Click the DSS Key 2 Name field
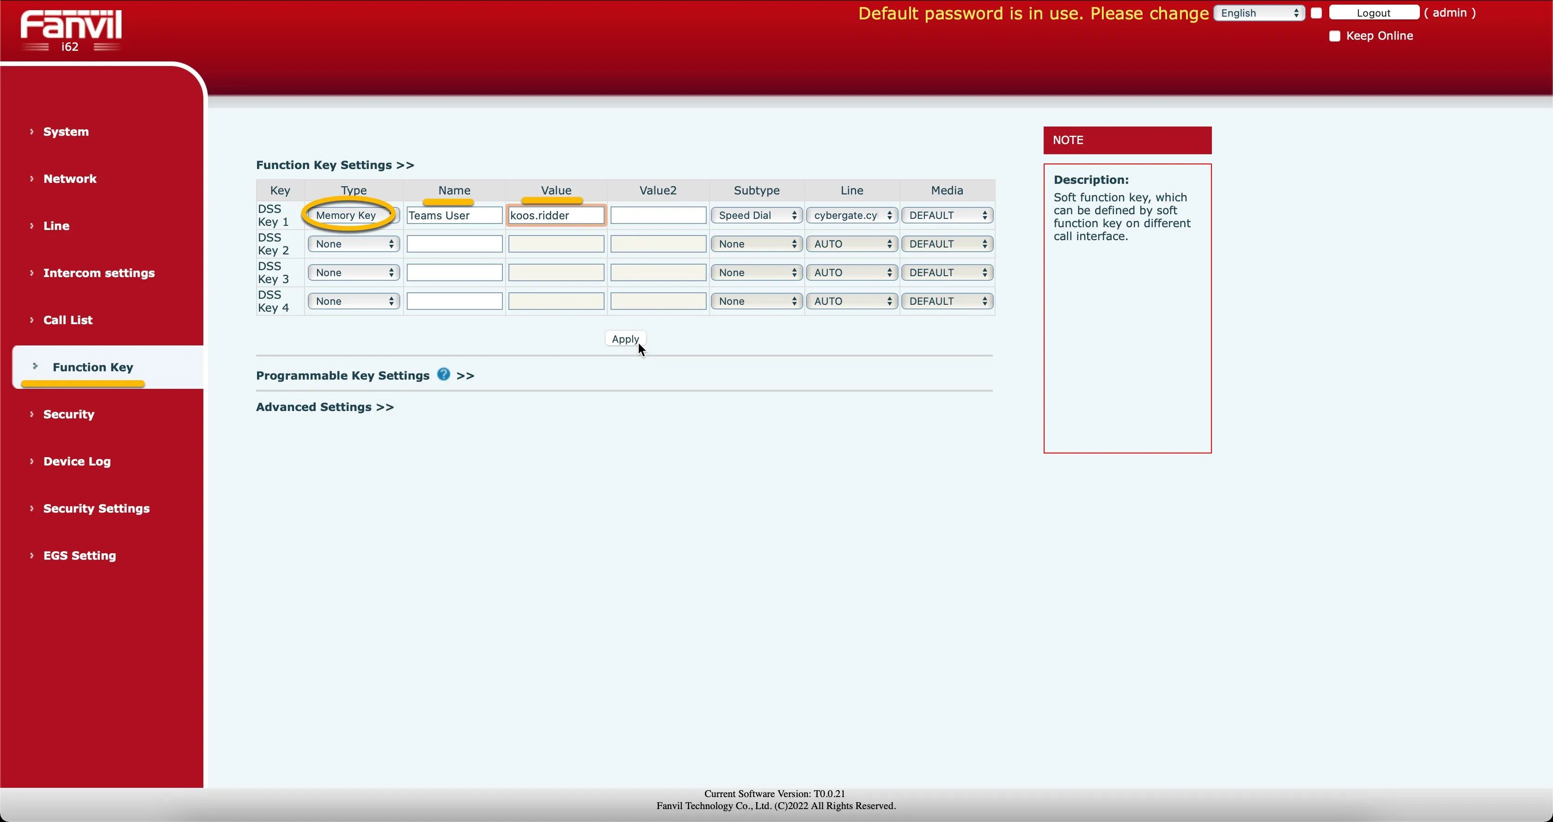Viewport: 1553px width, 822px height. (x=454, y=244)
